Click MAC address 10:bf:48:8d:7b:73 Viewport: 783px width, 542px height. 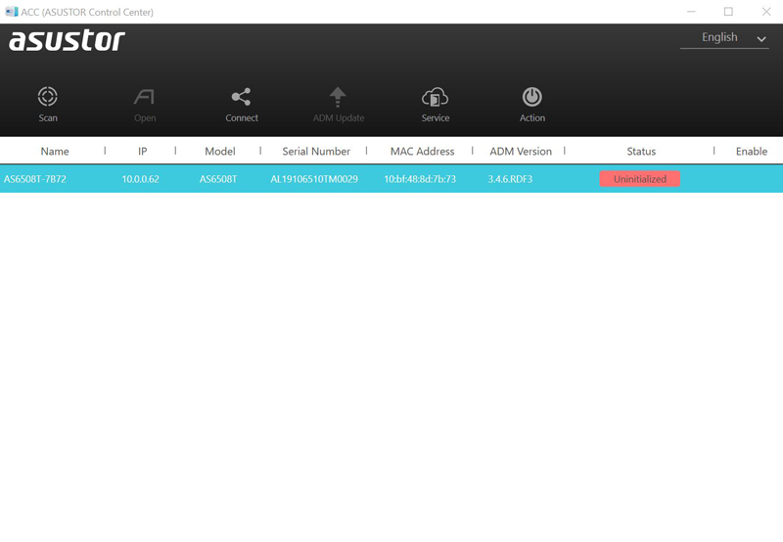click(420, 179)
